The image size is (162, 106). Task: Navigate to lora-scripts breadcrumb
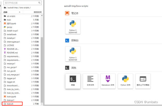coord(24,8)
